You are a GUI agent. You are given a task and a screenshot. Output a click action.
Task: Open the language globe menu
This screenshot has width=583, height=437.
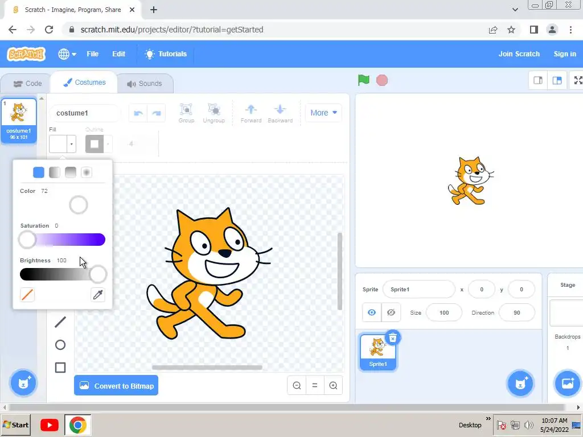pos(67,54)
